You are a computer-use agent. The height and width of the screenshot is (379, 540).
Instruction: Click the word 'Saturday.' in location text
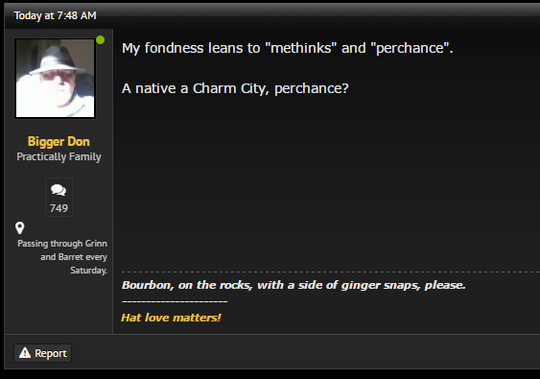click(x=88, y=271)
